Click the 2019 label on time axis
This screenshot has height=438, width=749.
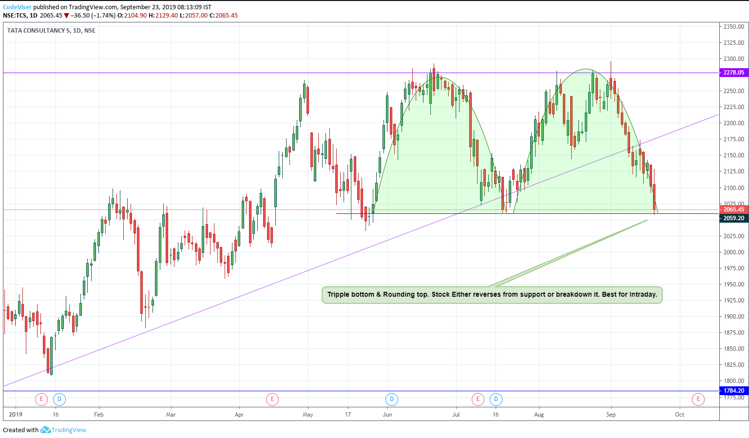16,415
